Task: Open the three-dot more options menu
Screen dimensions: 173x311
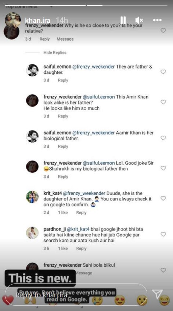Action: (157, 20)
